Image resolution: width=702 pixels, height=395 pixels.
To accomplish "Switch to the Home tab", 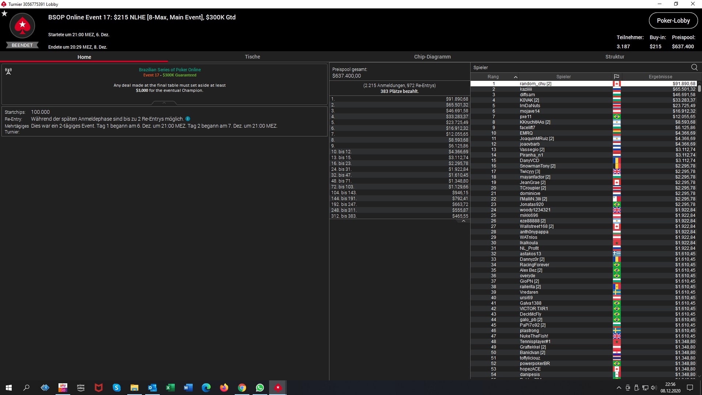I will tap(84, 57).
